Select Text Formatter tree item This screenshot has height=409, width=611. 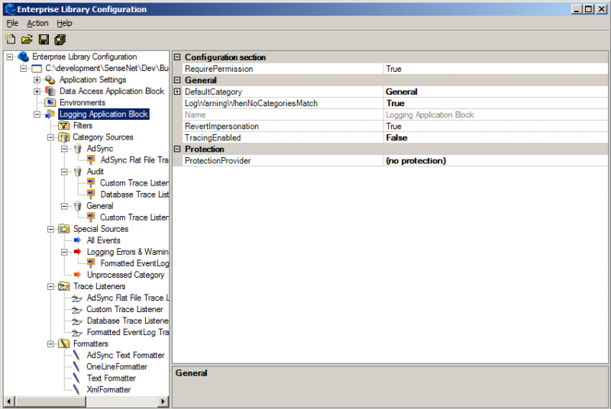click(112, 378)
